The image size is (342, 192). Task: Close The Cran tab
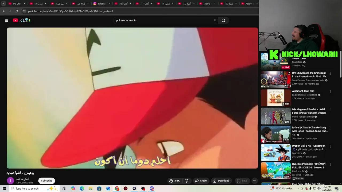(x=24, y=4)
